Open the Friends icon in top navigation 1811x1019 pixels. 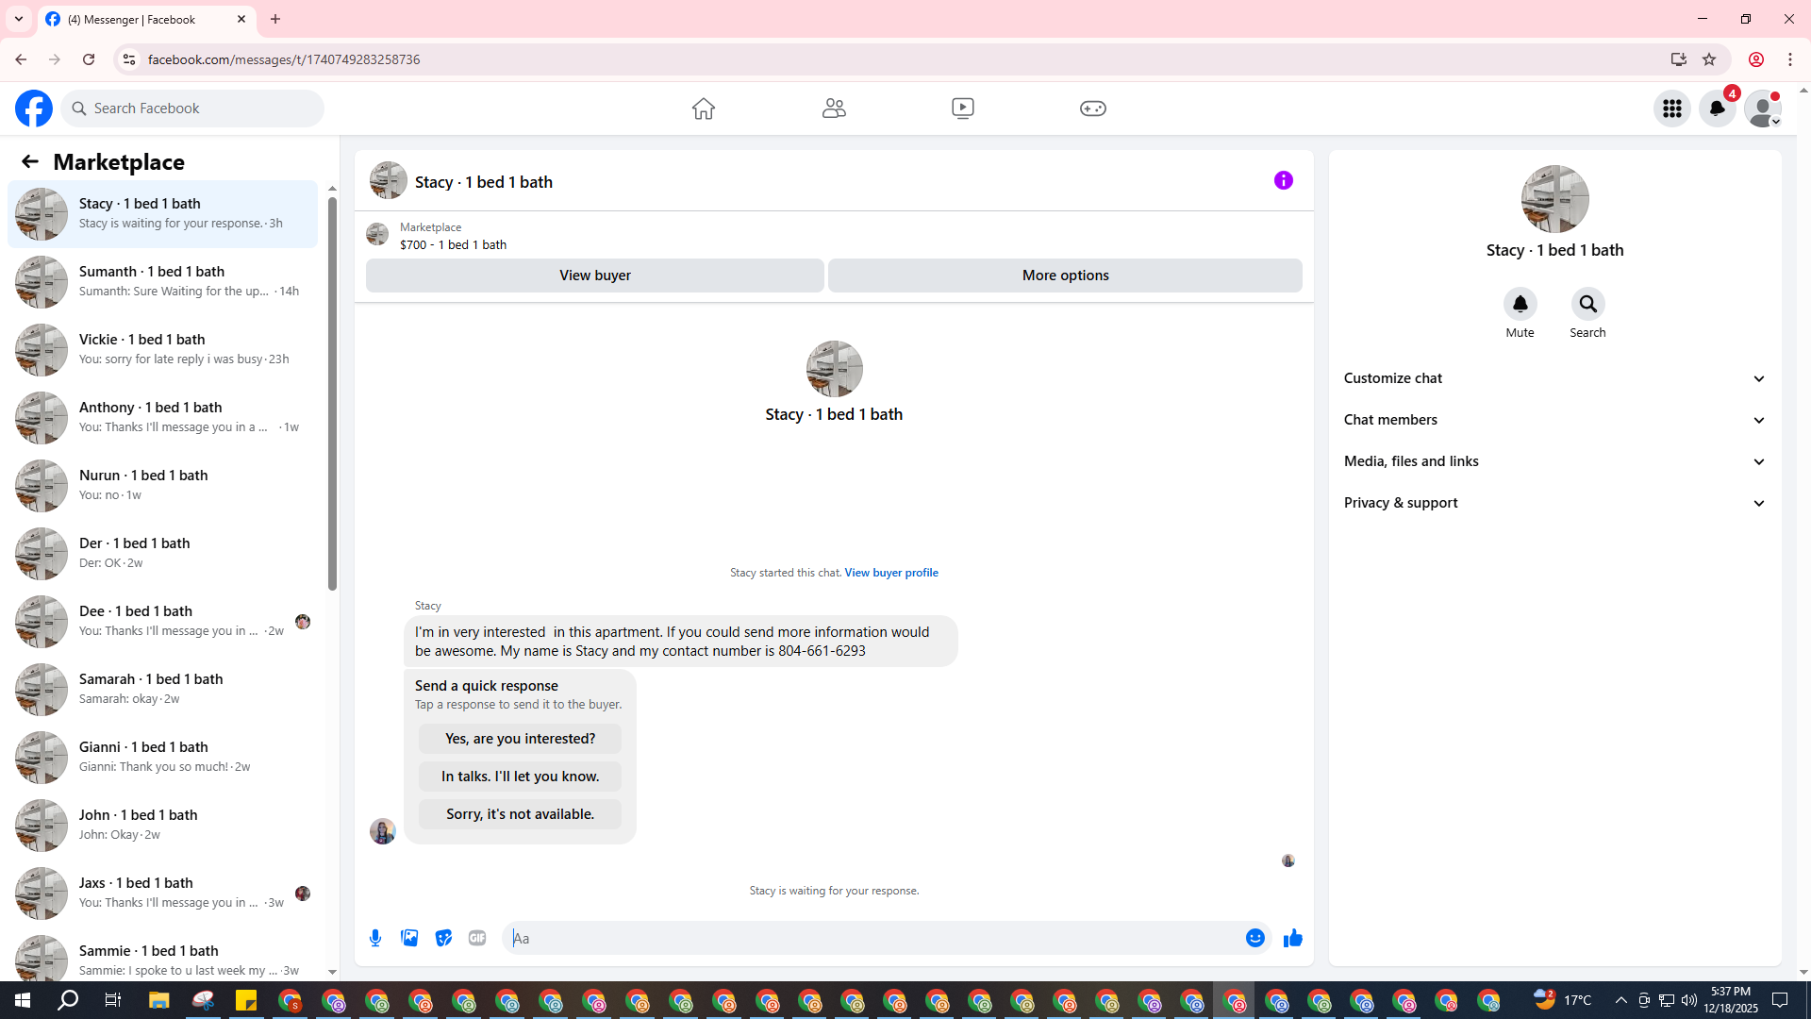834,109
